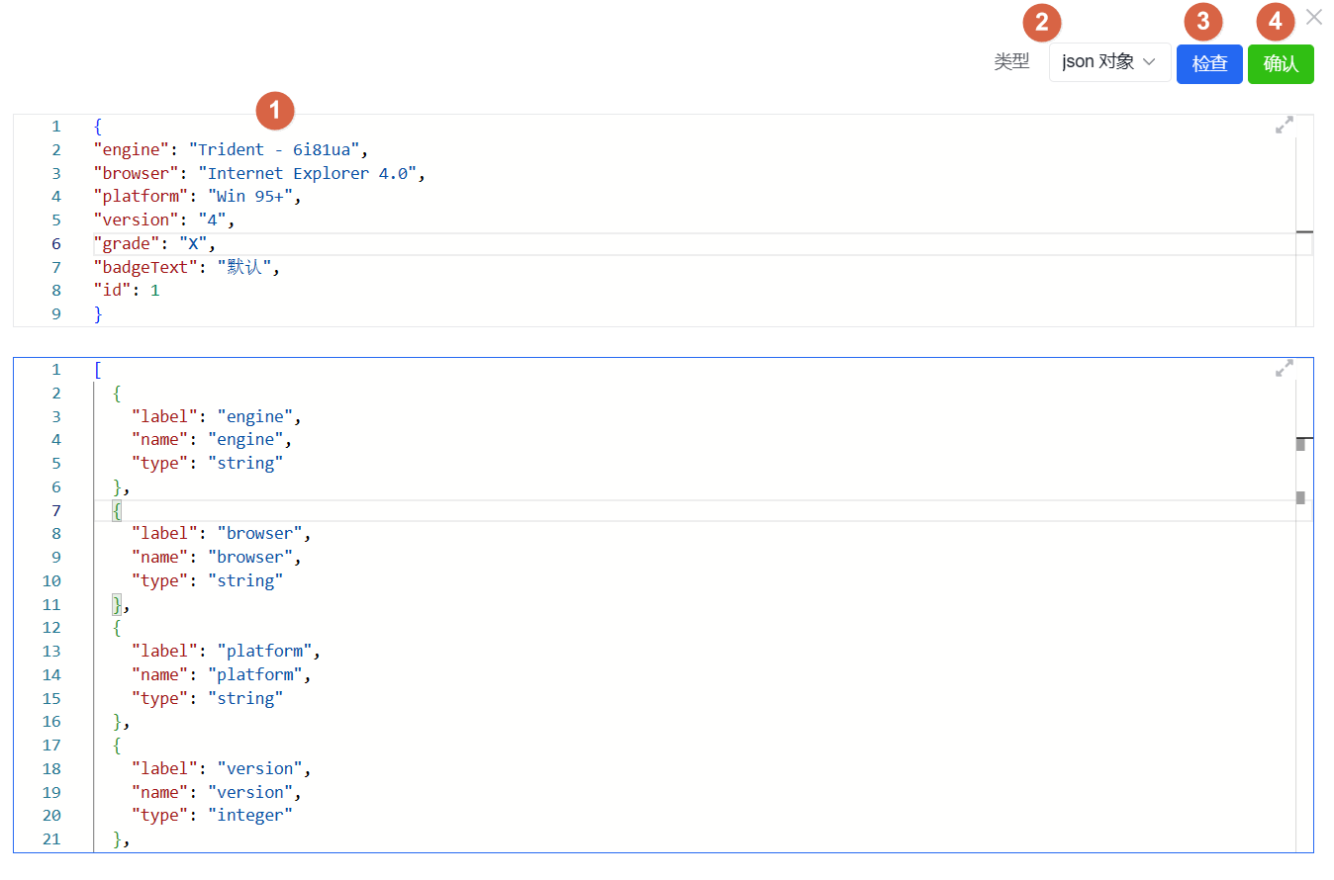Screen dimensions: 1334x880
Task: Click the red badge numbered 4
Action: [x=1276, y=22]
